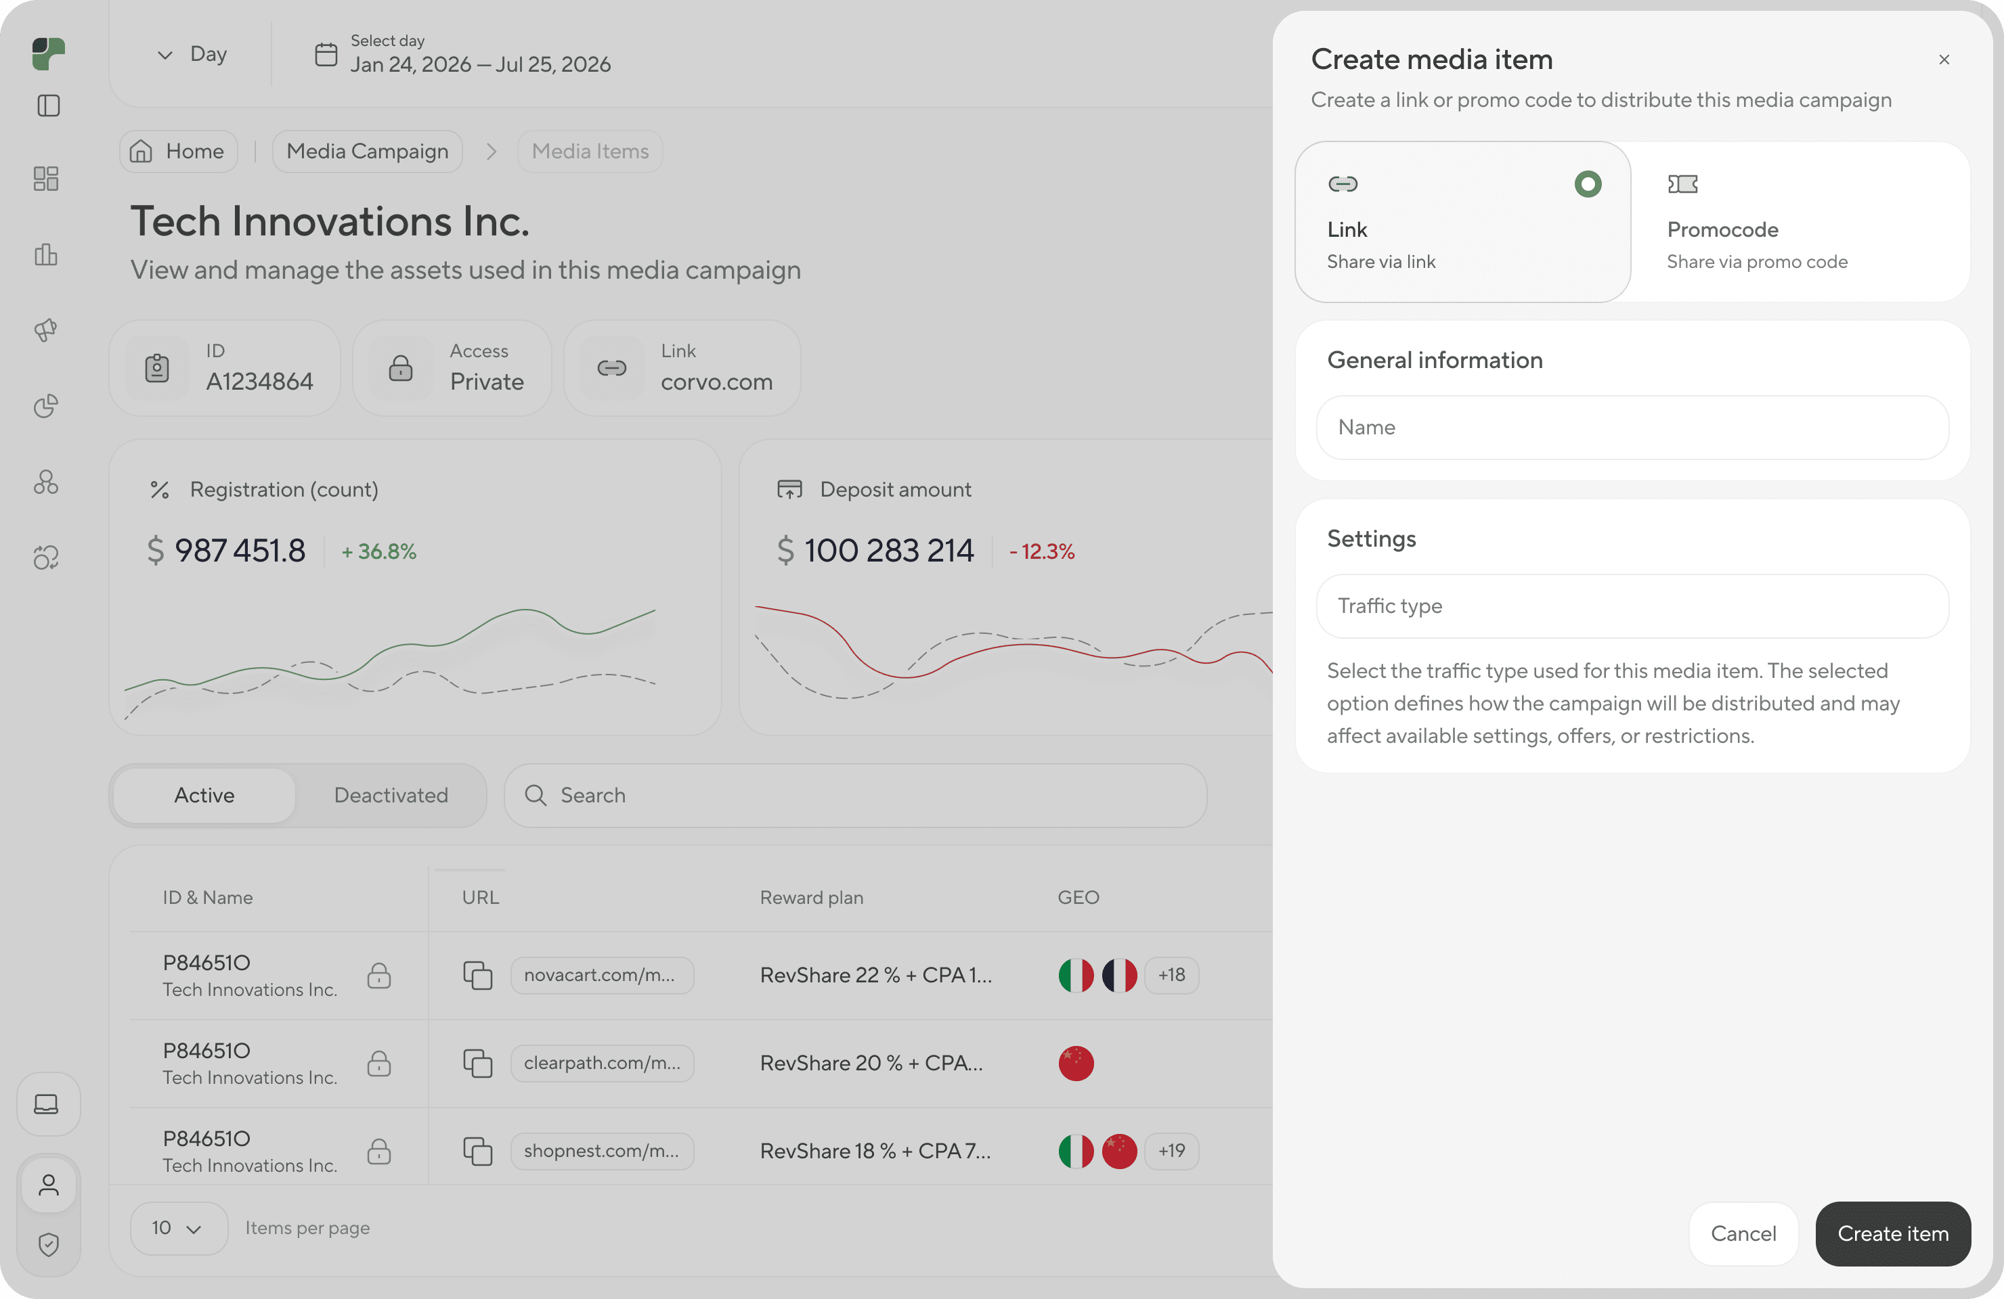Click the ID & Name column header

[x=207, y=898]
